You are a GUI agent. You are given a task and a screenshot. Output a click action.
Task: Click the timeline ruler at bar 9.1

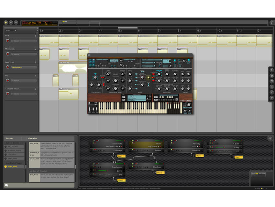pos(199,30)
